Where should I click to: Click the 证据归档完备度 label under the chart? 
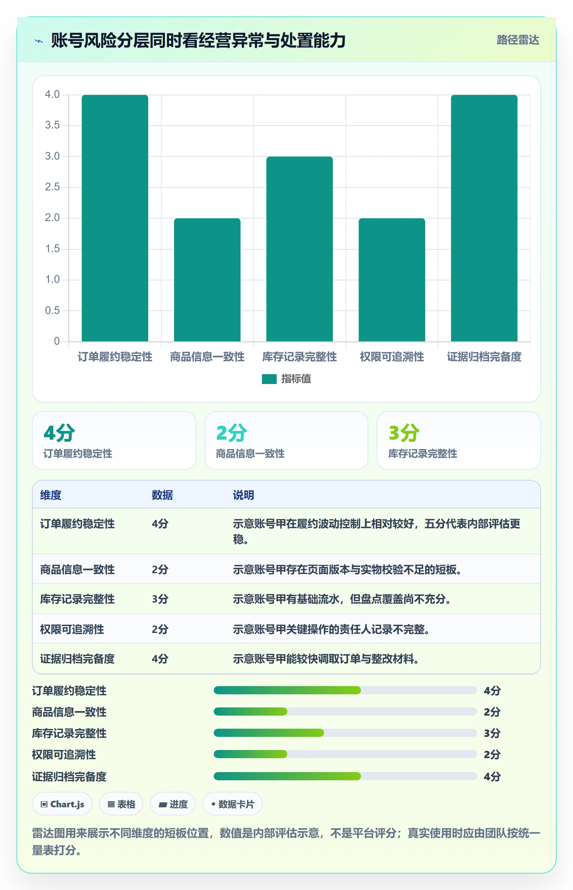(484, 357)
